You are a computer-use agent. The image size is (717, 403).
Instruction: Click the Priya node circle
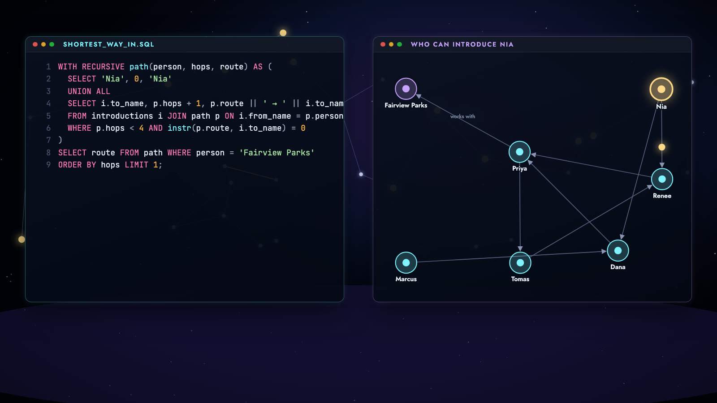coord(520,152)
